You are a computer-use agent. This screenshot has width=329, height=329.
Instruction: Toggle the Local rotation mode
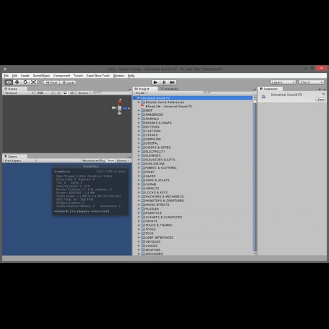pyautogui.click(x=68, y=82)
